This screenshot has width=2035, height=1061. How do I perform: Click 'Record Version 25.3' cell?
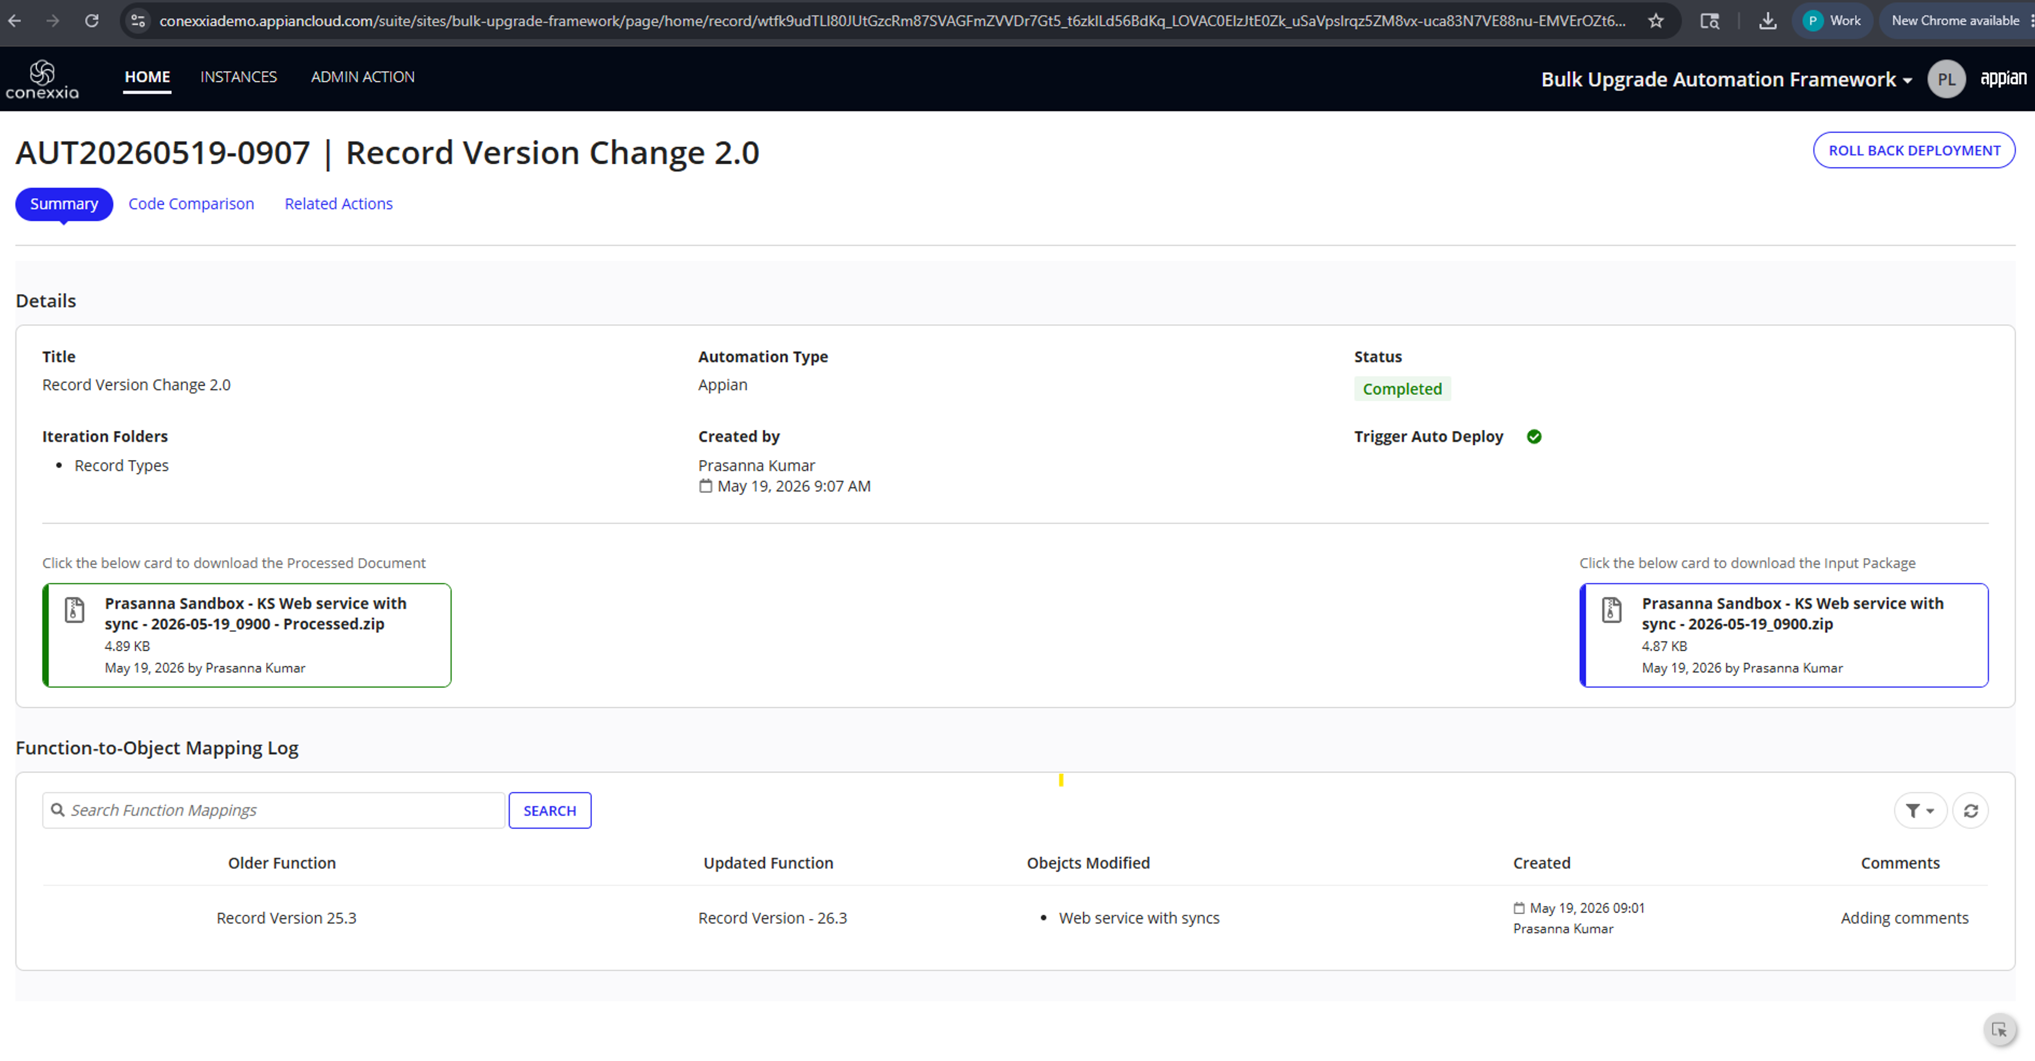286,918
